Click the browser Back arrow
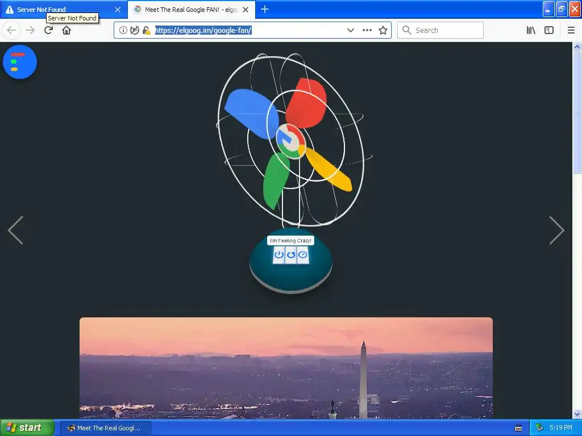 11,30
